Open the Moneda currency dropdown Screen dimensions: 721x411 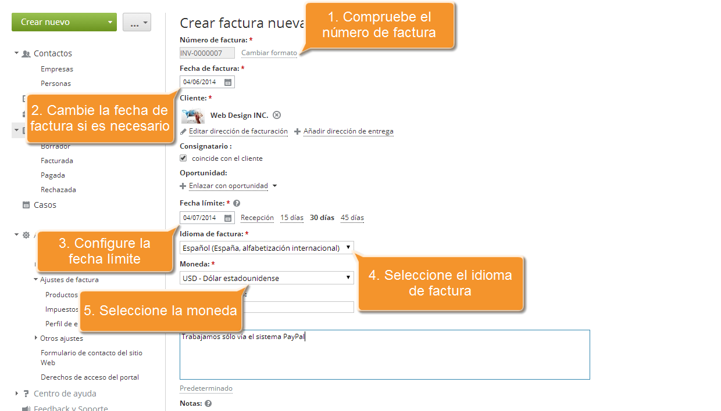pyautogui.click(x=267, y=278)
